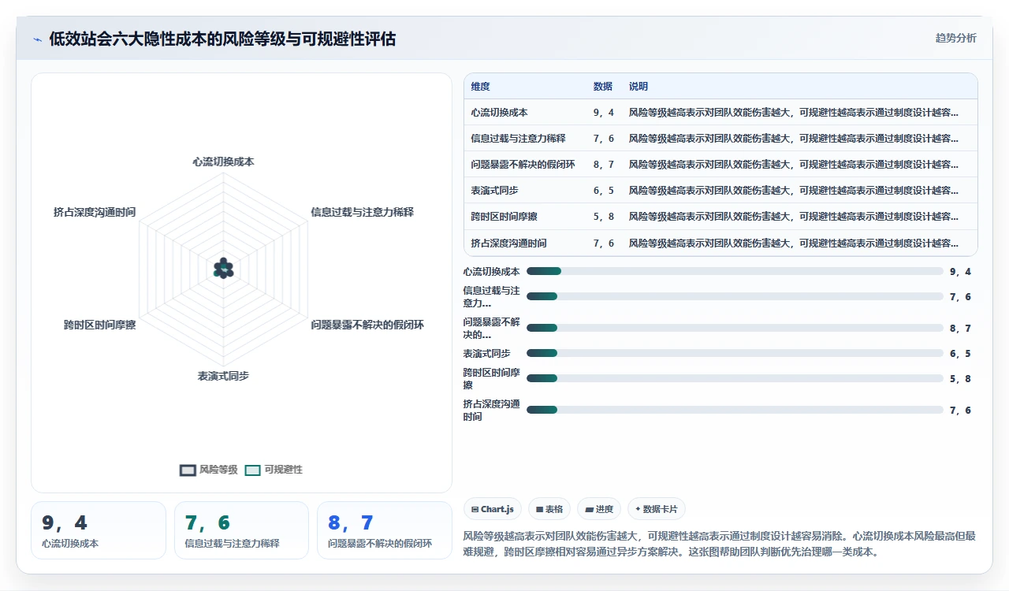Click the 可规避性 legend color box
1009x591 pixels.
click(x=252, y=470)
